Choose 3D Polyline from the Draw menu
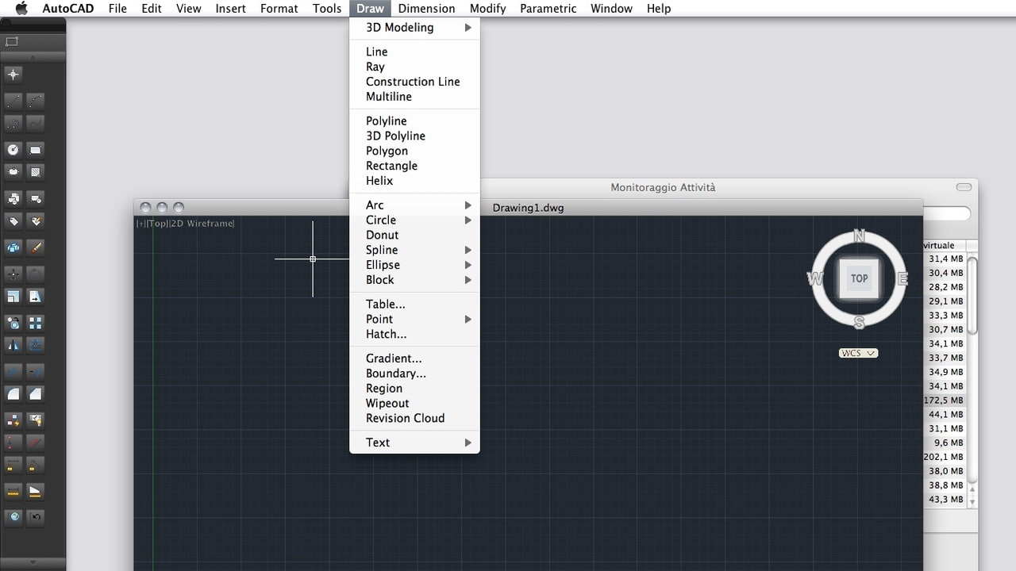Viewport: 1016px width, 571px height. point(414,136)
